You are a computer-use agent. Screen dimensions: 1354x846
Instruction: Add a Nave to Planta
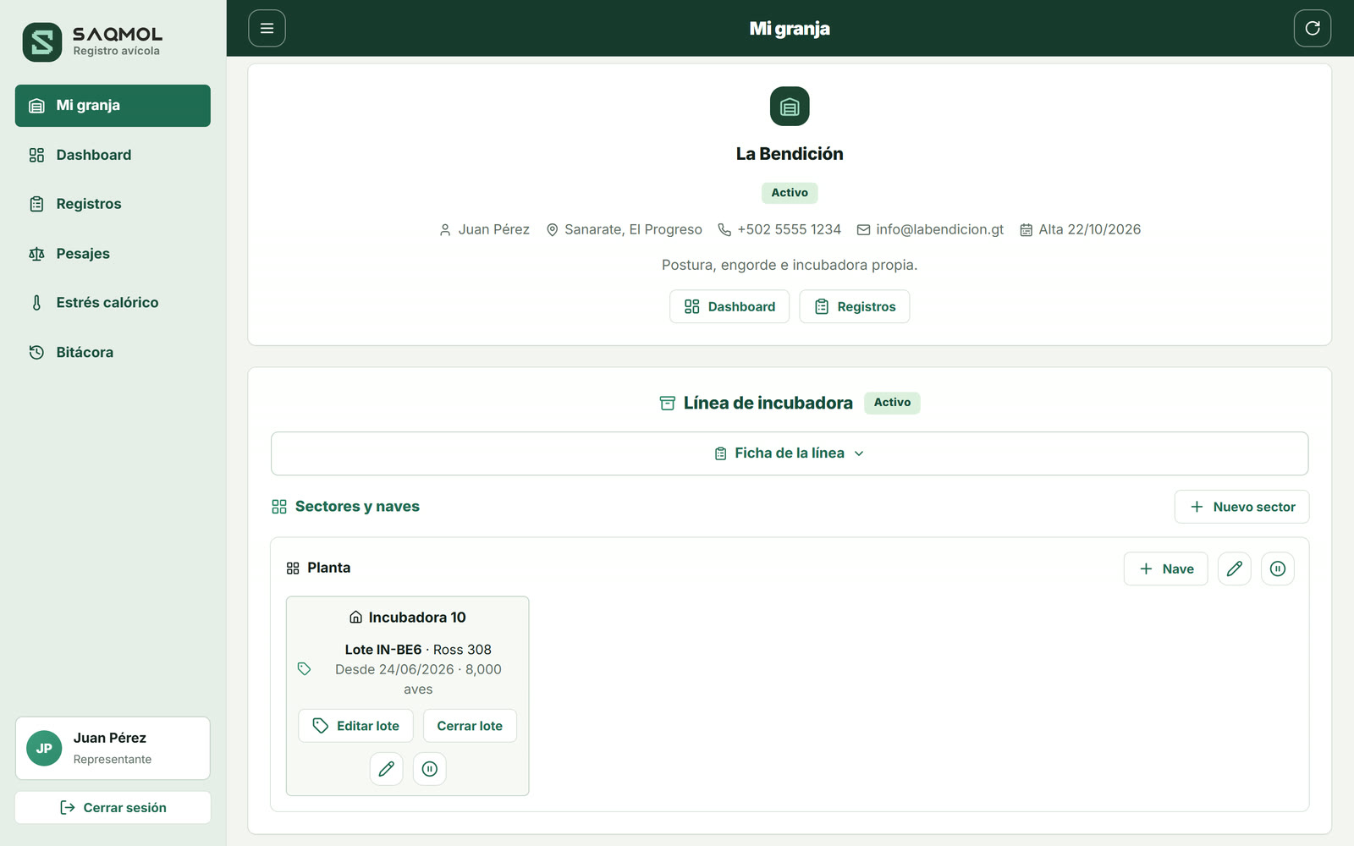click(1166, 569)
